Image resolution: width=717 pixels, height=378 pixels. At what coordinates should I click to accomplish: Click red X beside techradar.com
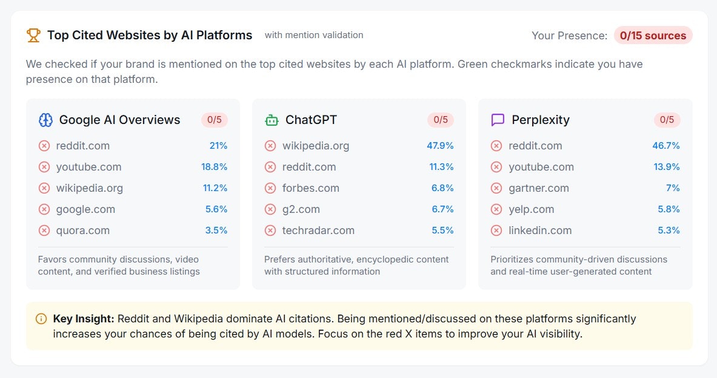(270, 230)
